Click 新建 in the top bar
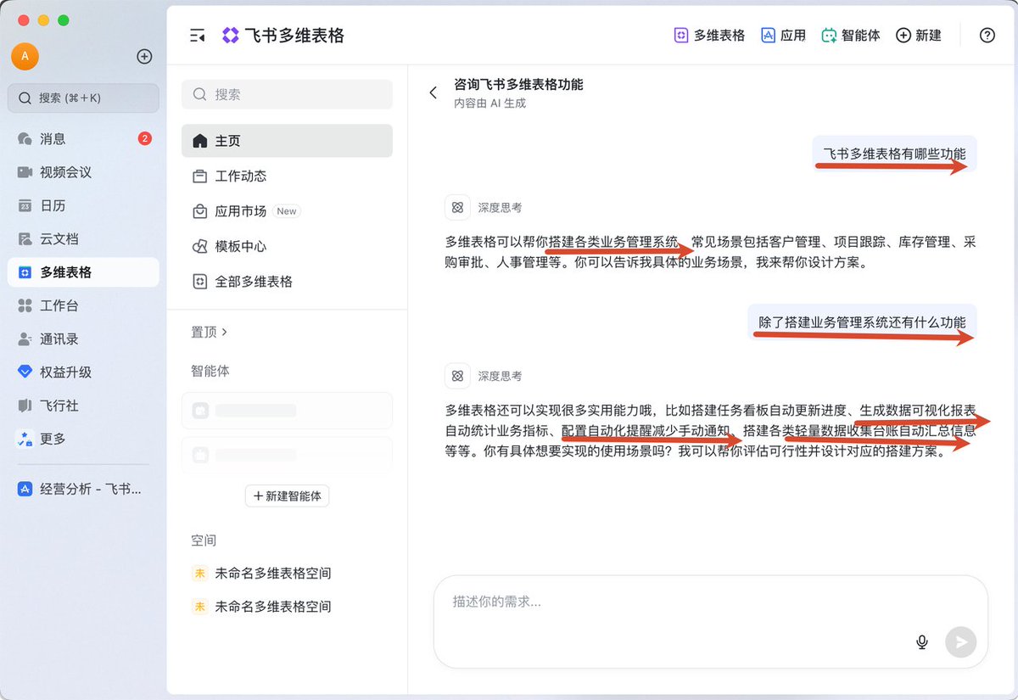This screenshot has height=700, width=1018. (x=919, y=36)
